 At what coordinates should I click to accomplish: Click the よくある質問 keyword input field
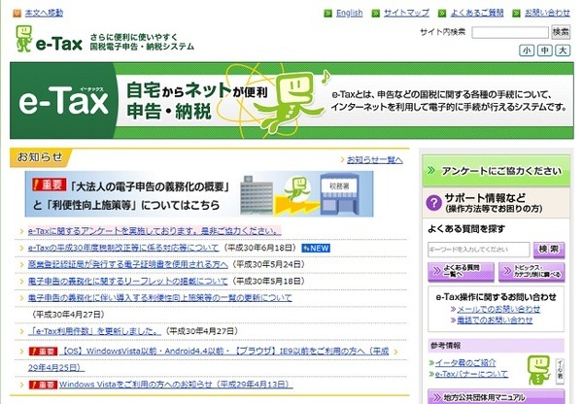click(x=478, y=250)
